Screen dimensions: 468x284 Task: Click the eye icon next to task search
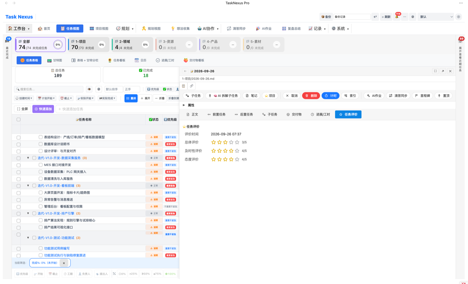89,89
